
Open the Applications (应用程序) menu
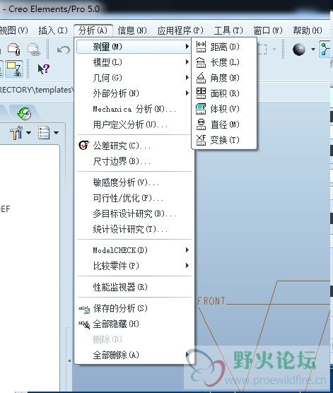[x=180, y=30]
